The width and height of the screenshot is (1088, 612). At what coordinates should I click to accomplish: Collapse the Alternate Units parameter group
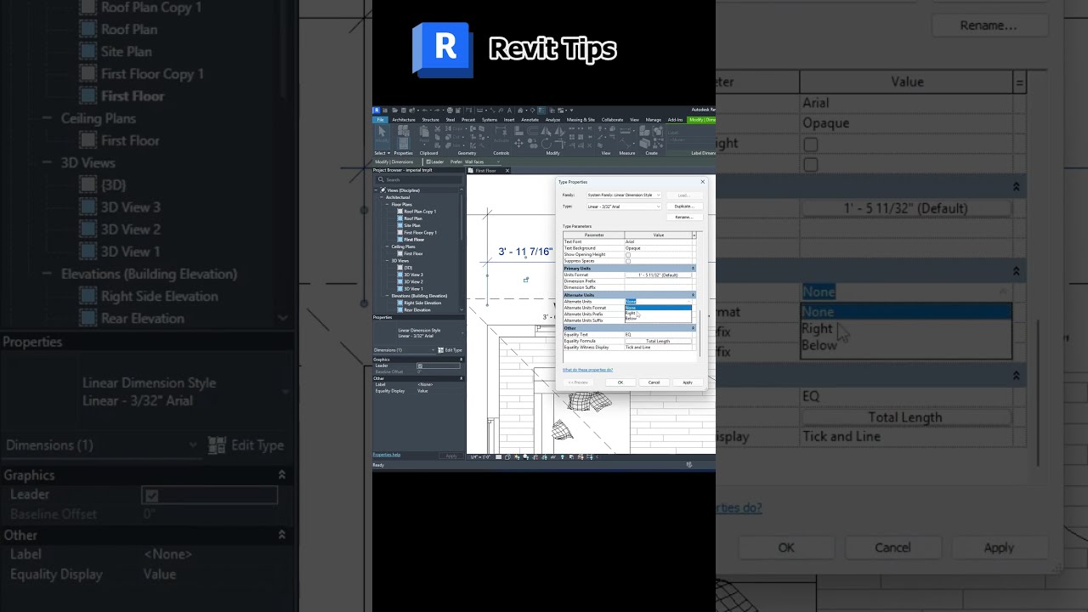click(693, 295)
